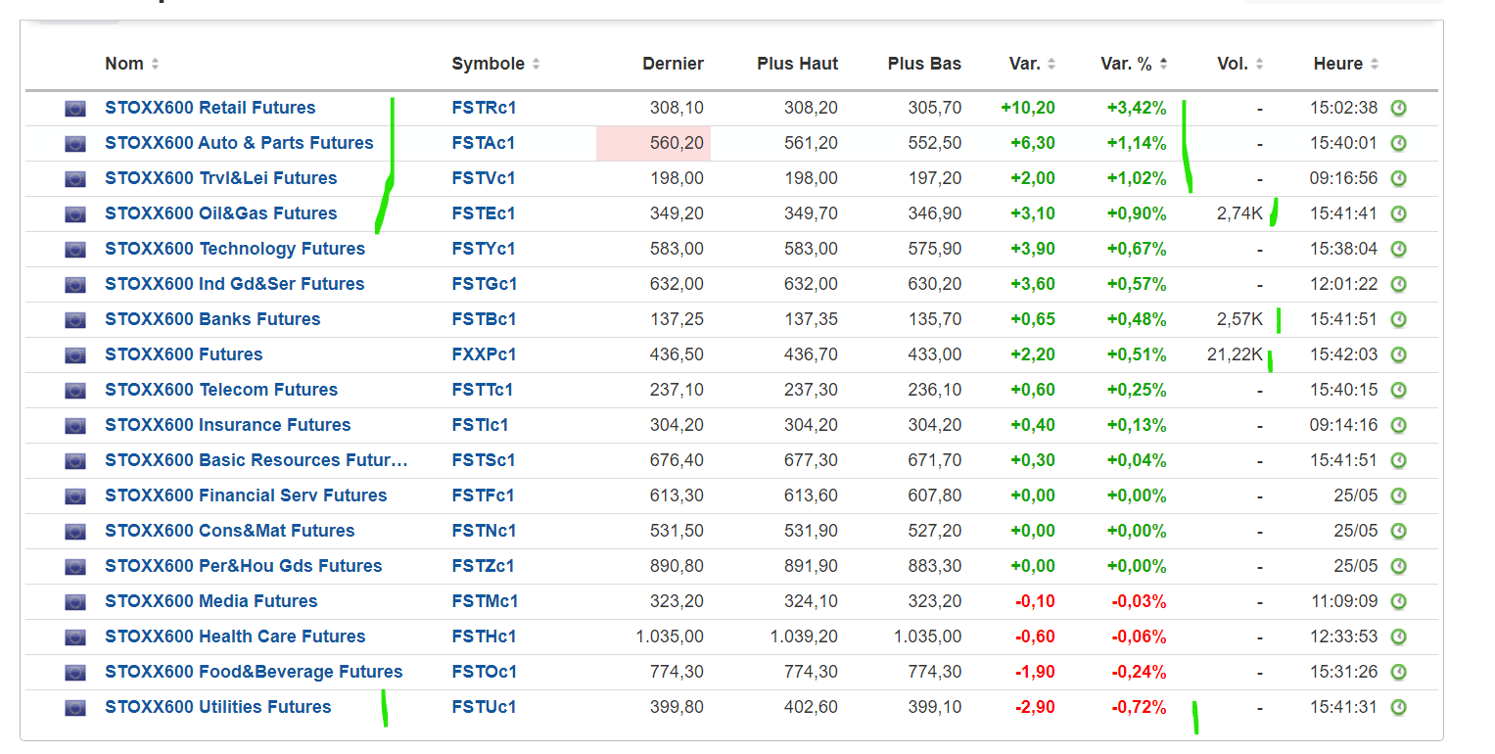Open STOXX600 Auto & Parts Futures link

(239, 143)
